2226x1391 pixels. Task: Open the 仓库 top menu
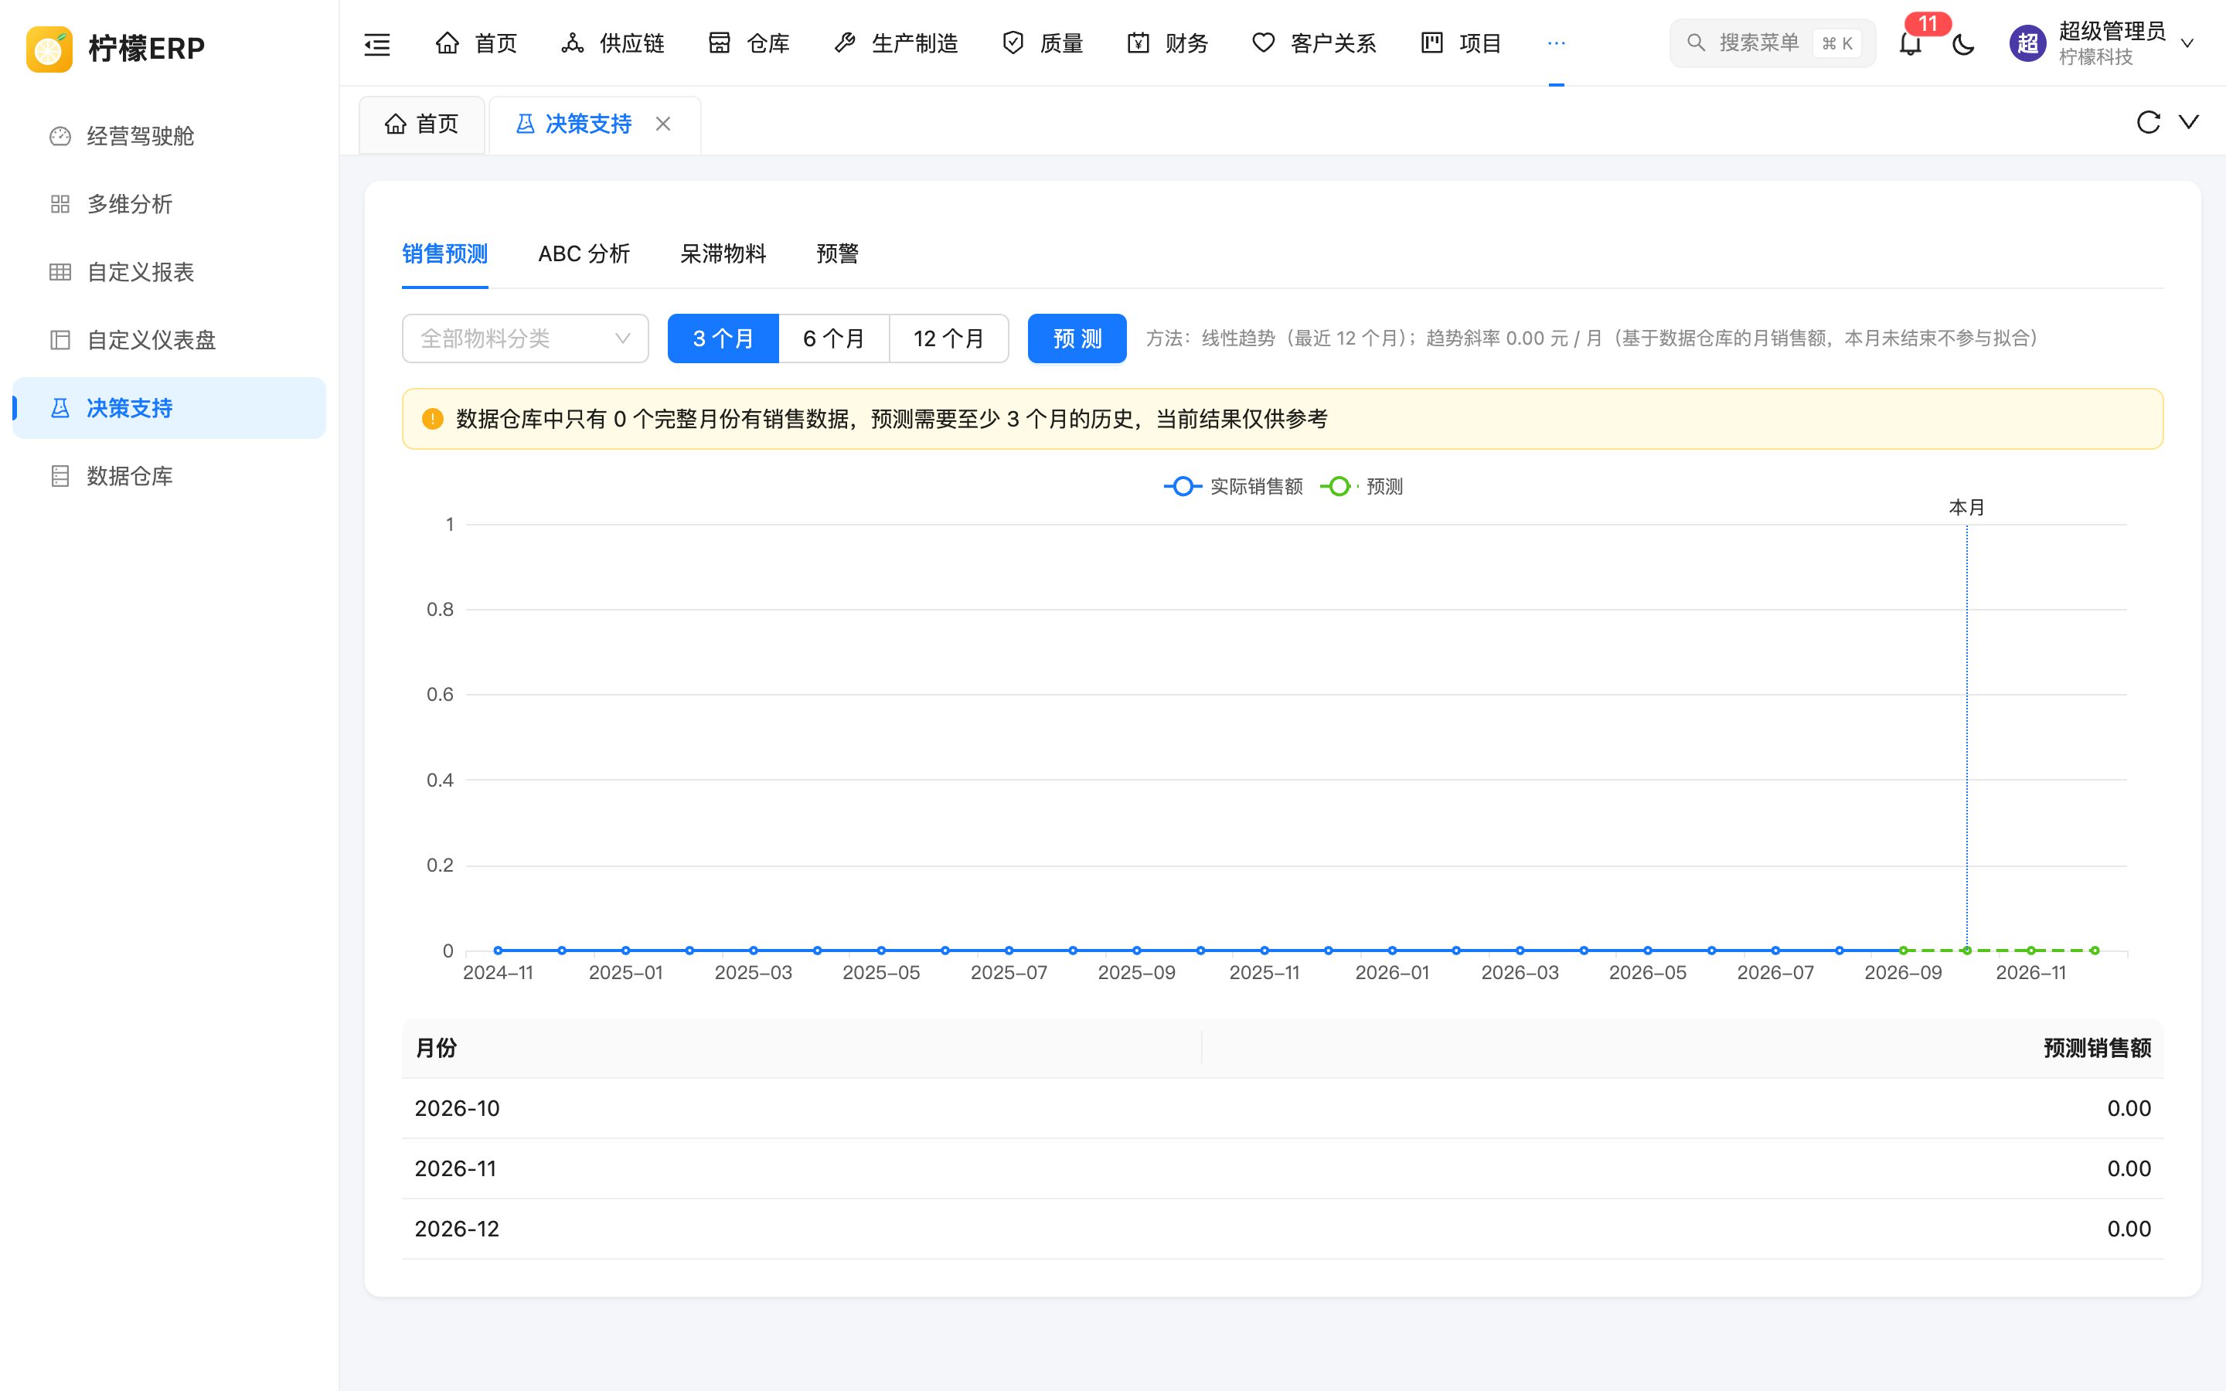click(749, 43)
